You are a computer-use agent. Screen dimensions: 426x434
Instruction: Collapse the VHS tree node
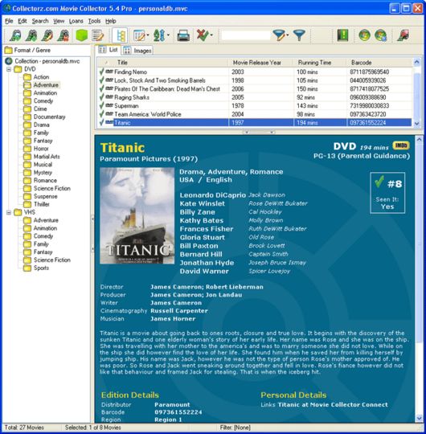coord(9,212)
